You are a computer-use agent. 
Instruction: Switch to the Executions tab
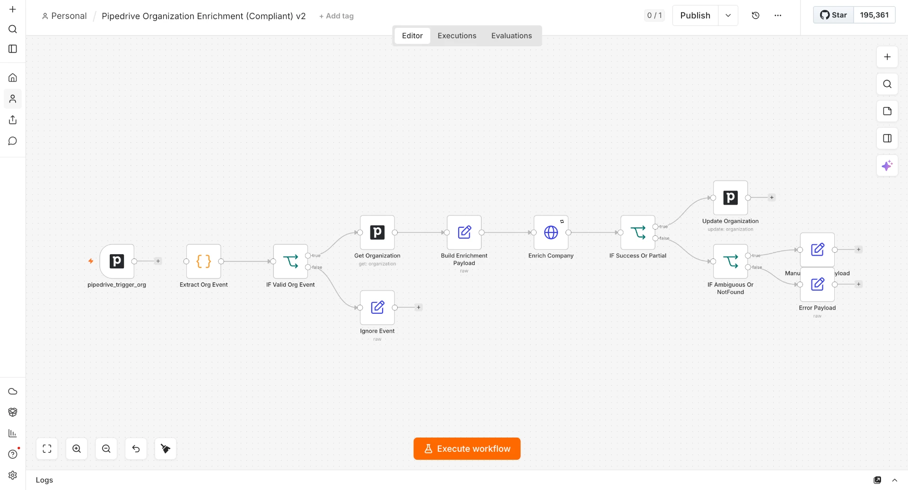[457, 36]
